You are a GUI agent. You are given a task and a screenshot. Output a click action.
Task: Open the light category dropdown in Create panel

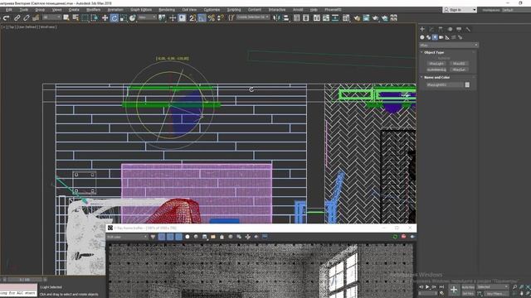[x=449, y=45]
